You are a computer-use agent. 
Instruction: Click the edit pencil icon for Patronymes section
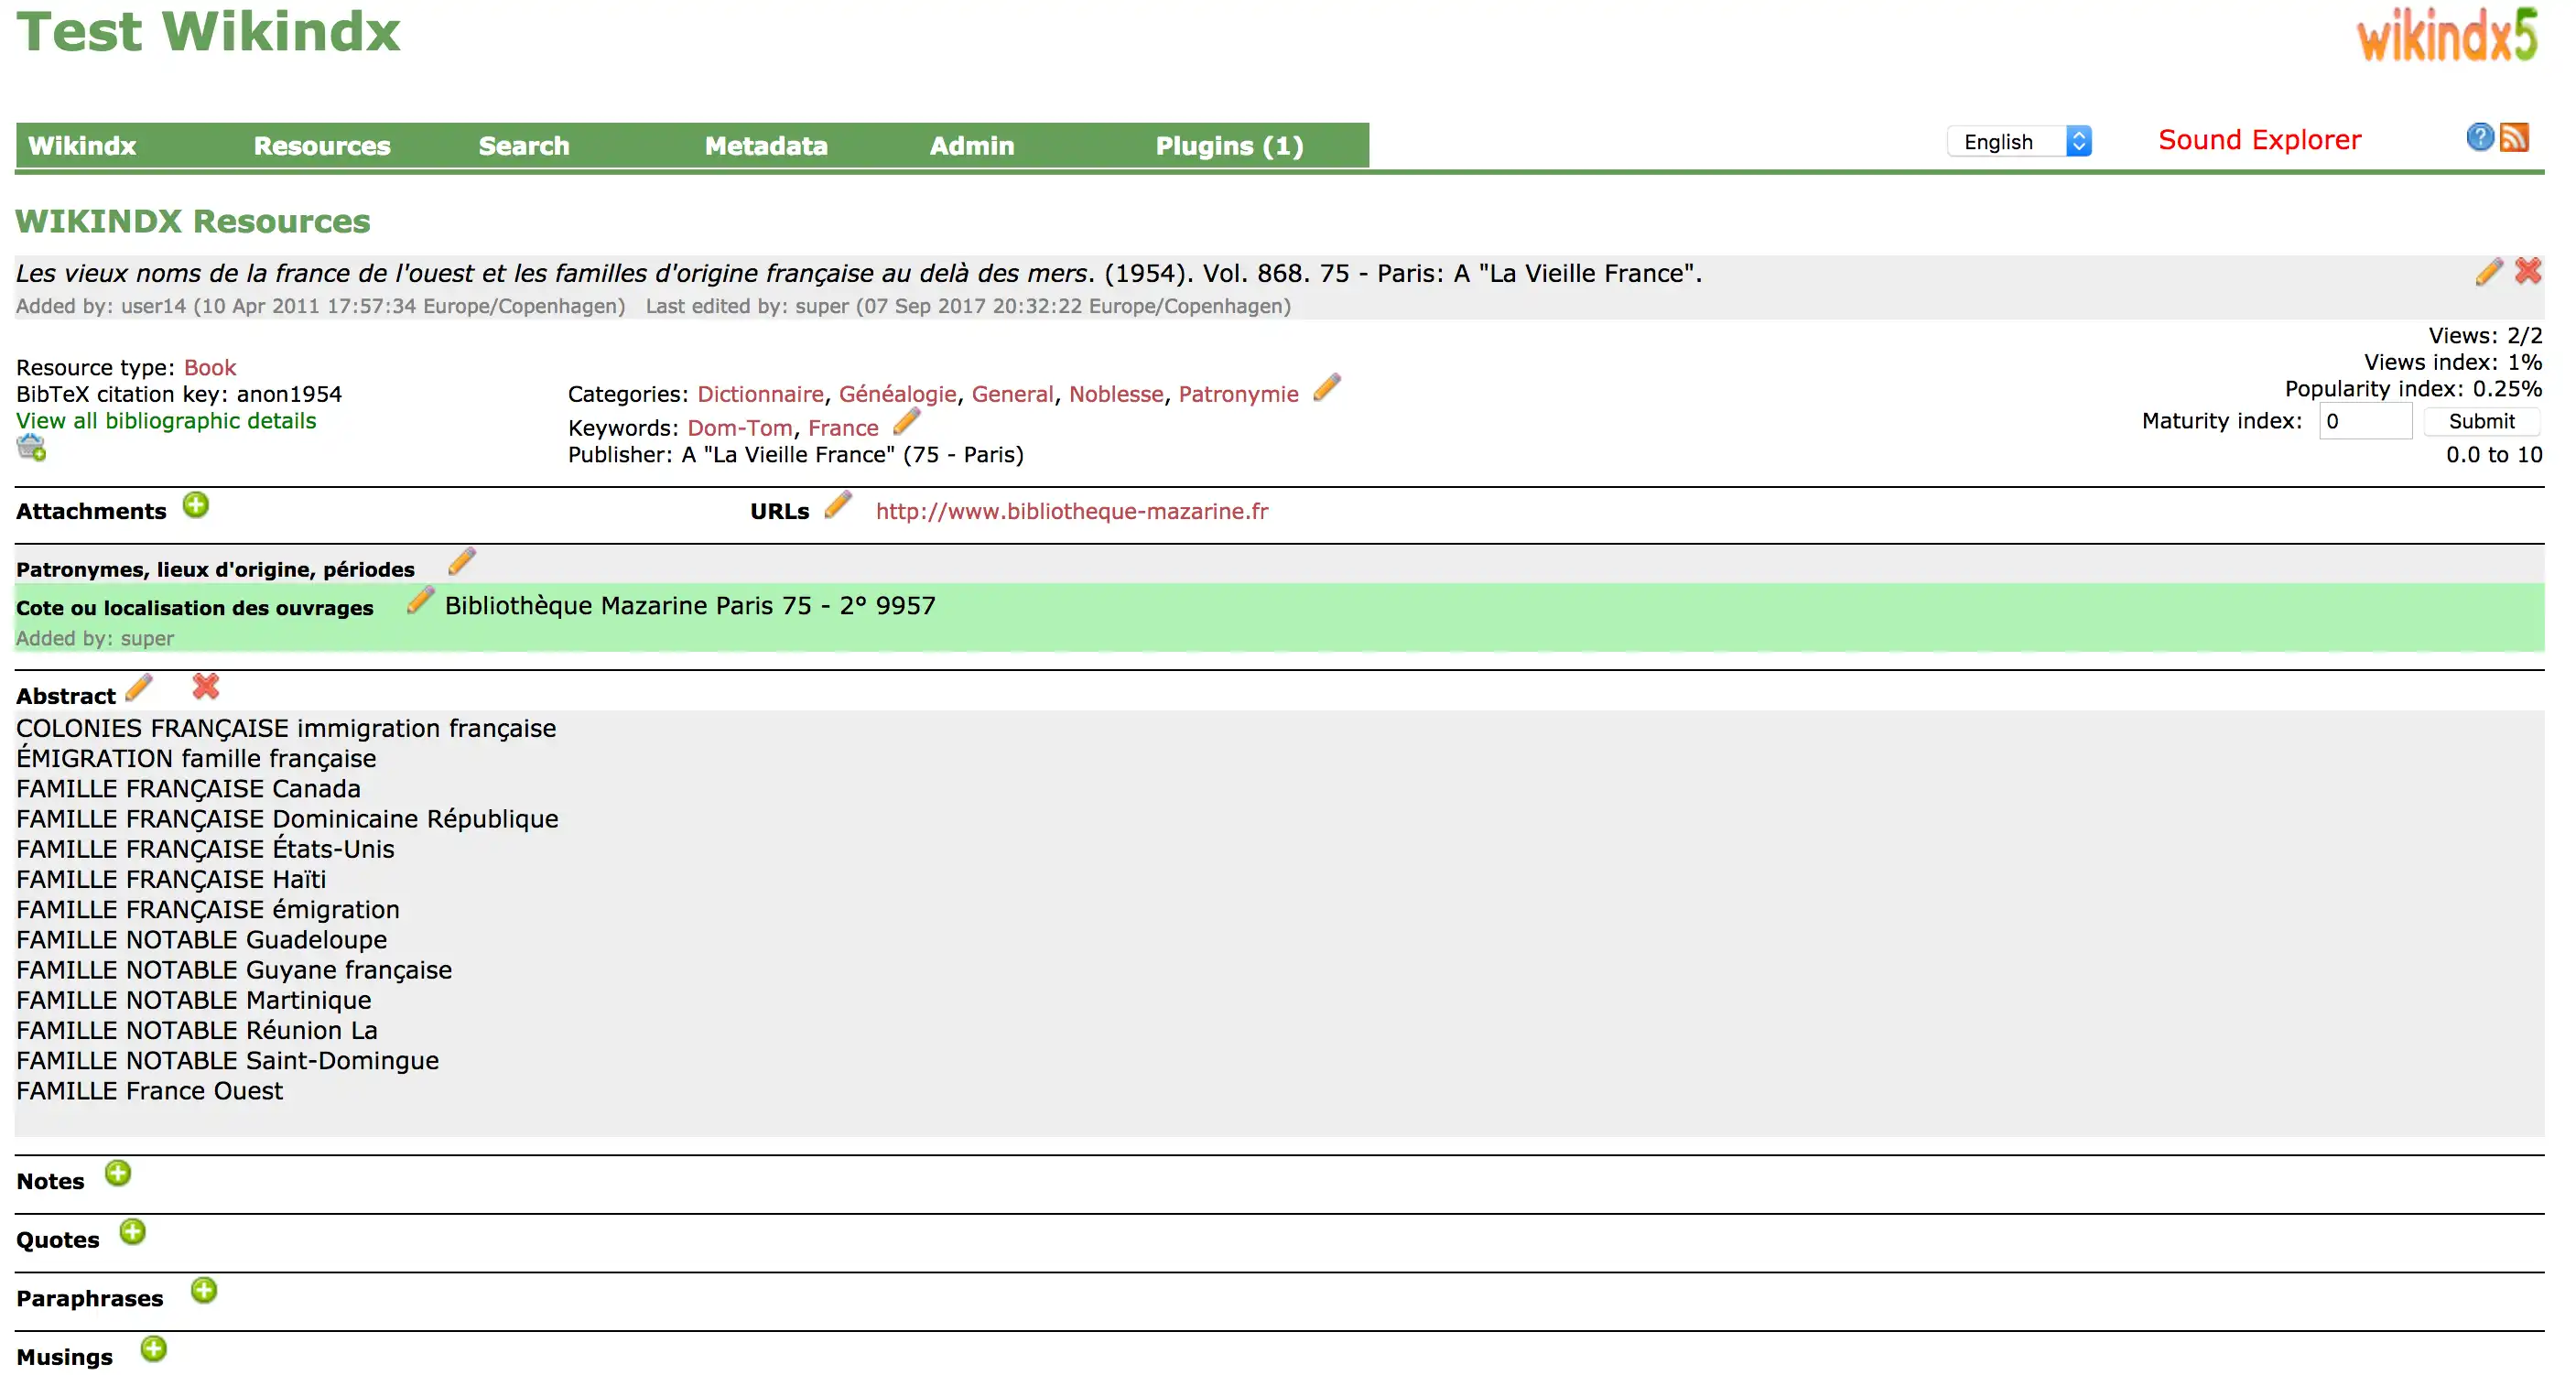[x=460, y=568]
